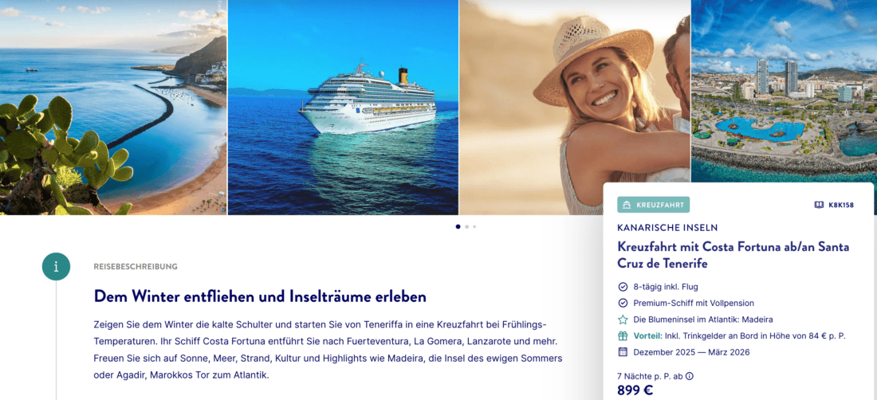Screen dimensions: 877x400
Task: Open price info icon next to 'p. P. ab'
Action: [x=690, y=376]
